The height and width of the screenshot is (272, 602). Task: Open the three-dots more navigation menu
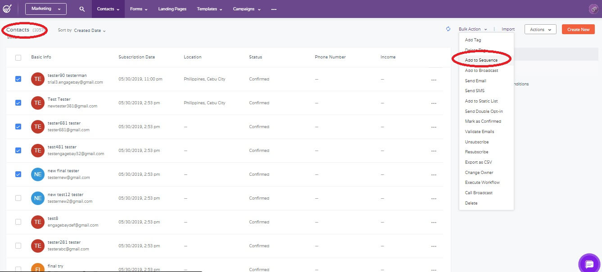pos(274,9)
